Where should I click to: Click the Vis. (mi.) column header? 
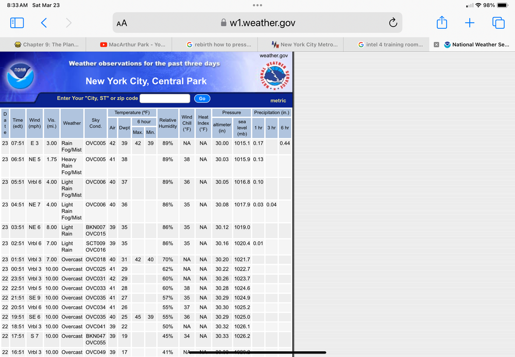click(x=51, y=123)
